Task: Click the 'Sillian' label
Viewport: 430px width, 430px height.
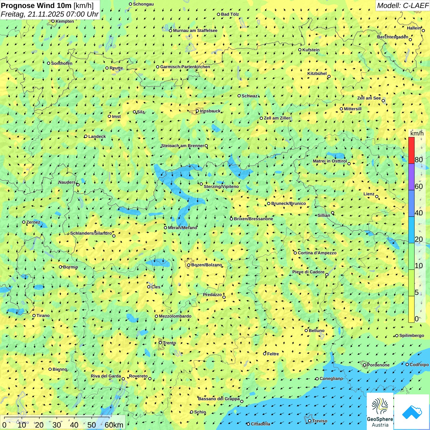Action: coord(324,215)
